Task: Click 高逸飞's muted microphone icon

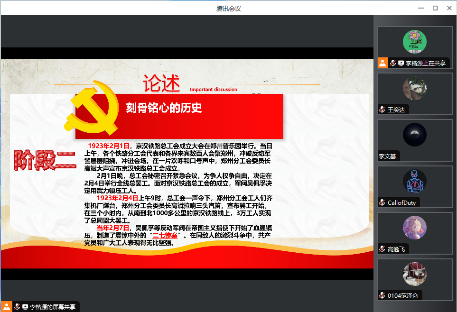Action: click(382, 249)
